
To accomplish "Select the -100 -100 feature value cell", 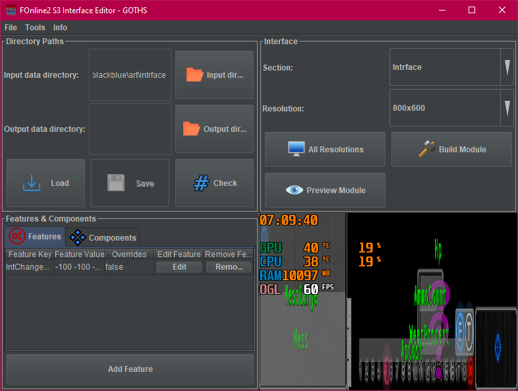I will 79,267.
